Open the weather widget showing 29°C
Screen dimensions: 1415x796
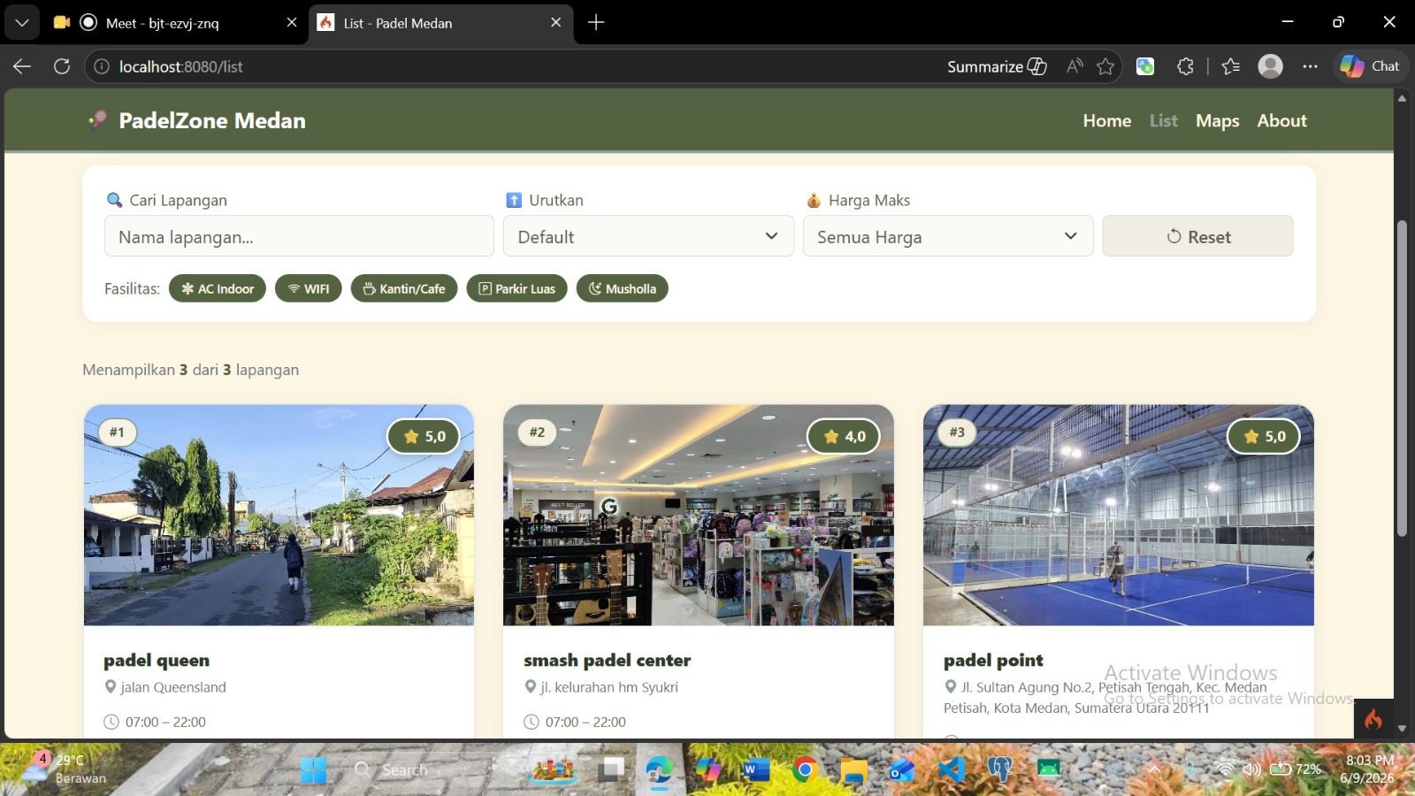point(62,769)
